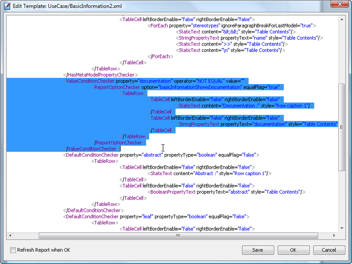Click DefaultConditionChecker property="leaf" line
Viewport: 352px width, 264px height.
coord(156,217)
